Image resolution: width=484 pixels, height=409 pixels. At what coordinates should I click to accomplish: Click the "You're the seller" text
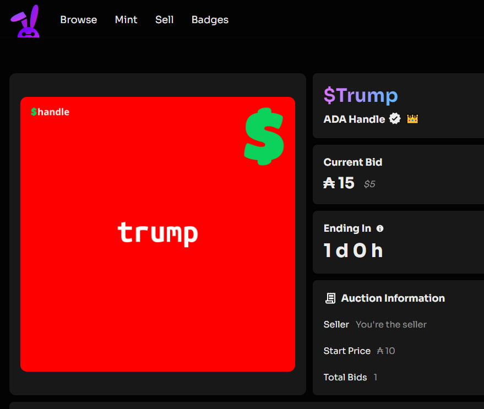391,324
